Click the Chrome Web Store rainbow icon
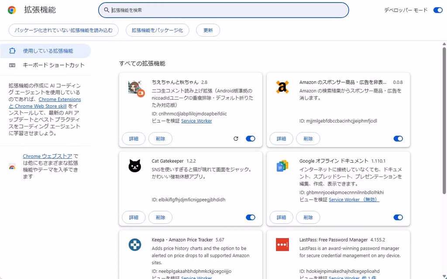Image resolution: width=447 pixels, height=279 pixels. pyautogui.click(x=12, y=167)
